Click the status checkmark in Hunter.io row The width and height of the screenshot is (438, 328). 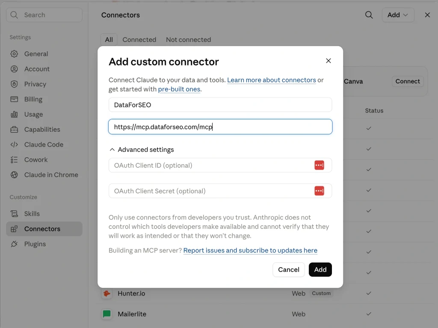pyautogui.click(x=369, y=293)
